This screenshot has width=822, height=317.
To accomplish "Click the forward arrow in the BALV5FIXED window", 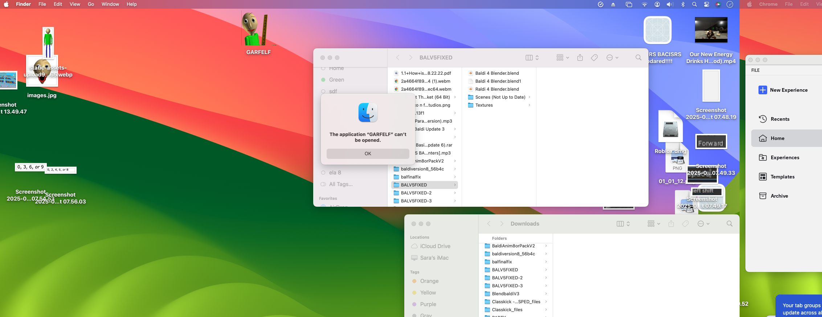I will click(x=410, y=58).
